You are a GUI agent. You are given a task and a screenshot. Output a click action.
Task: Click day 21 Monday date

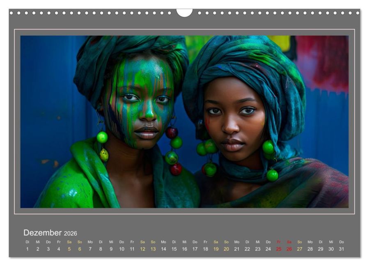point(237,249)
